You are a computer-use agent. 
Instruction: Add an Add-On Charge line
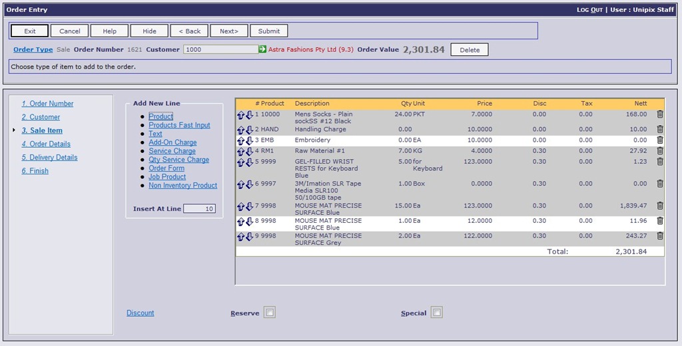click(x=172, y=142)
